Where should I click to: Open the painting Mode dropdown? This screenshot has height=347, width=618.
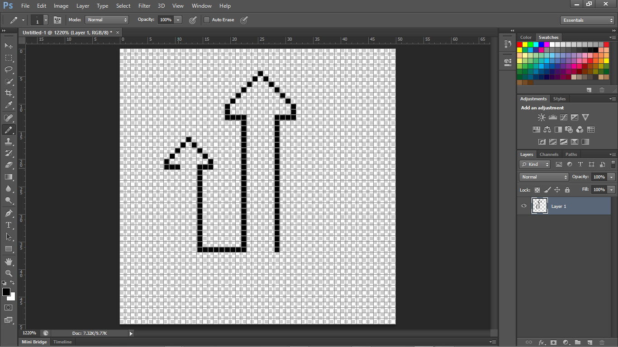click(107, 20)
